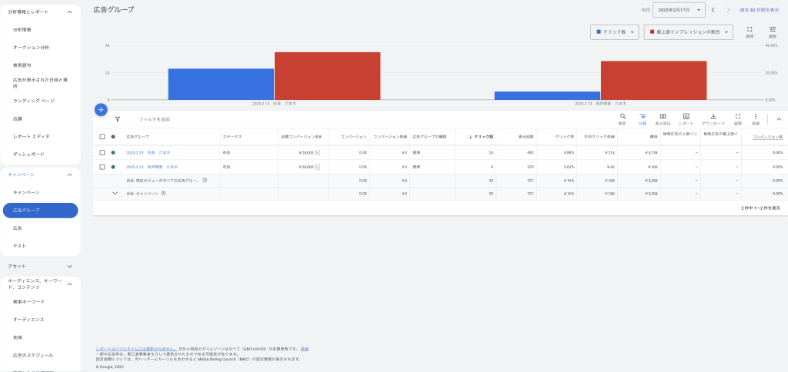788x372 pixels.
Task: Click the table search magnifier icon
Action: tap(623, 117)
